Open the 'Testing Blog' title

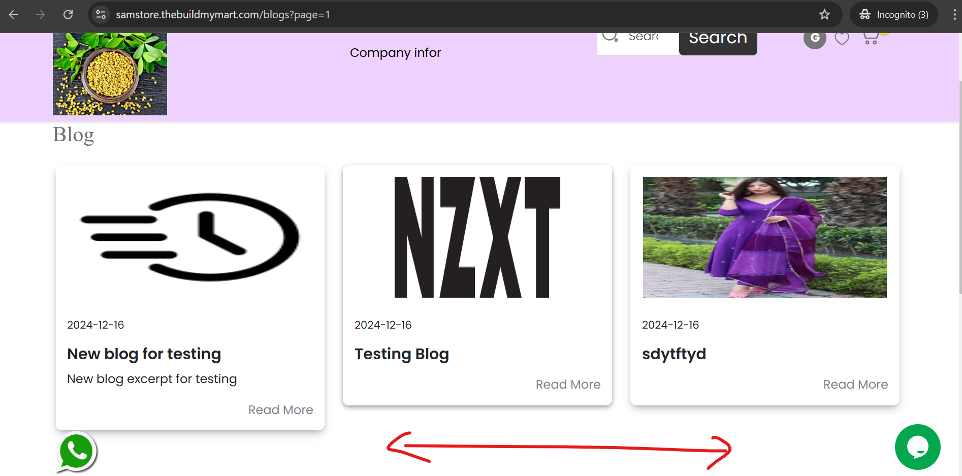coord(402,354)
